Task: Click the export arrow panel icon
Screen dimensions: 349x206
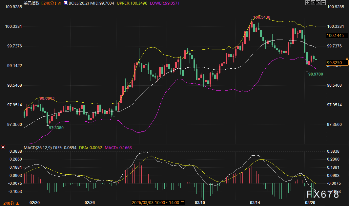Action: [323, 3]
